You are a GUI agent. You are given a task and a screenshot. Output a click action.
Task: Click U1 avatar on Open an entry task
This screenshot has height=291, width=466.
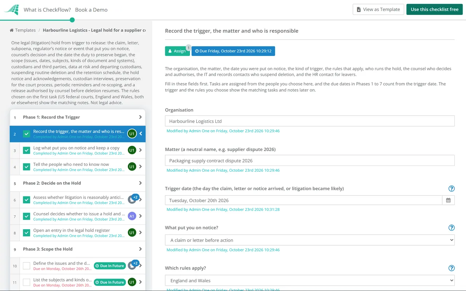[132, 232]
